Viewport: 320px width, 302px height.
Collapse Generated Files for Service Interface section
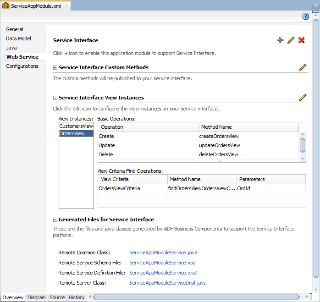coord(55,220)
